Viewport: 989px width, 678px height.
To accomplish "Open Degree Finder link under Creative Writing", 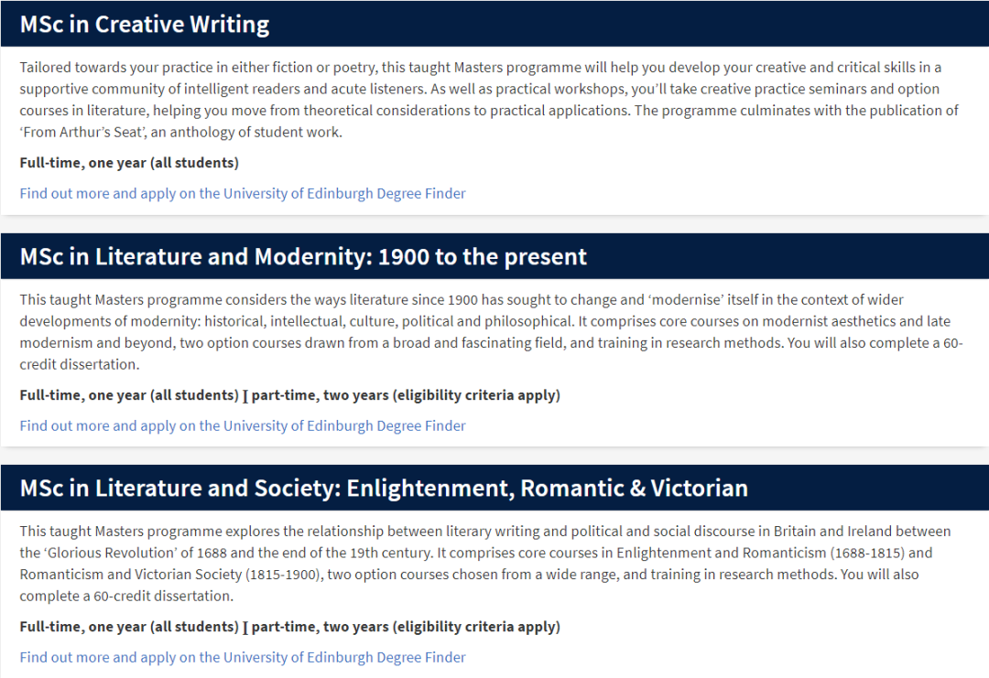I will [x=242, y=193].
